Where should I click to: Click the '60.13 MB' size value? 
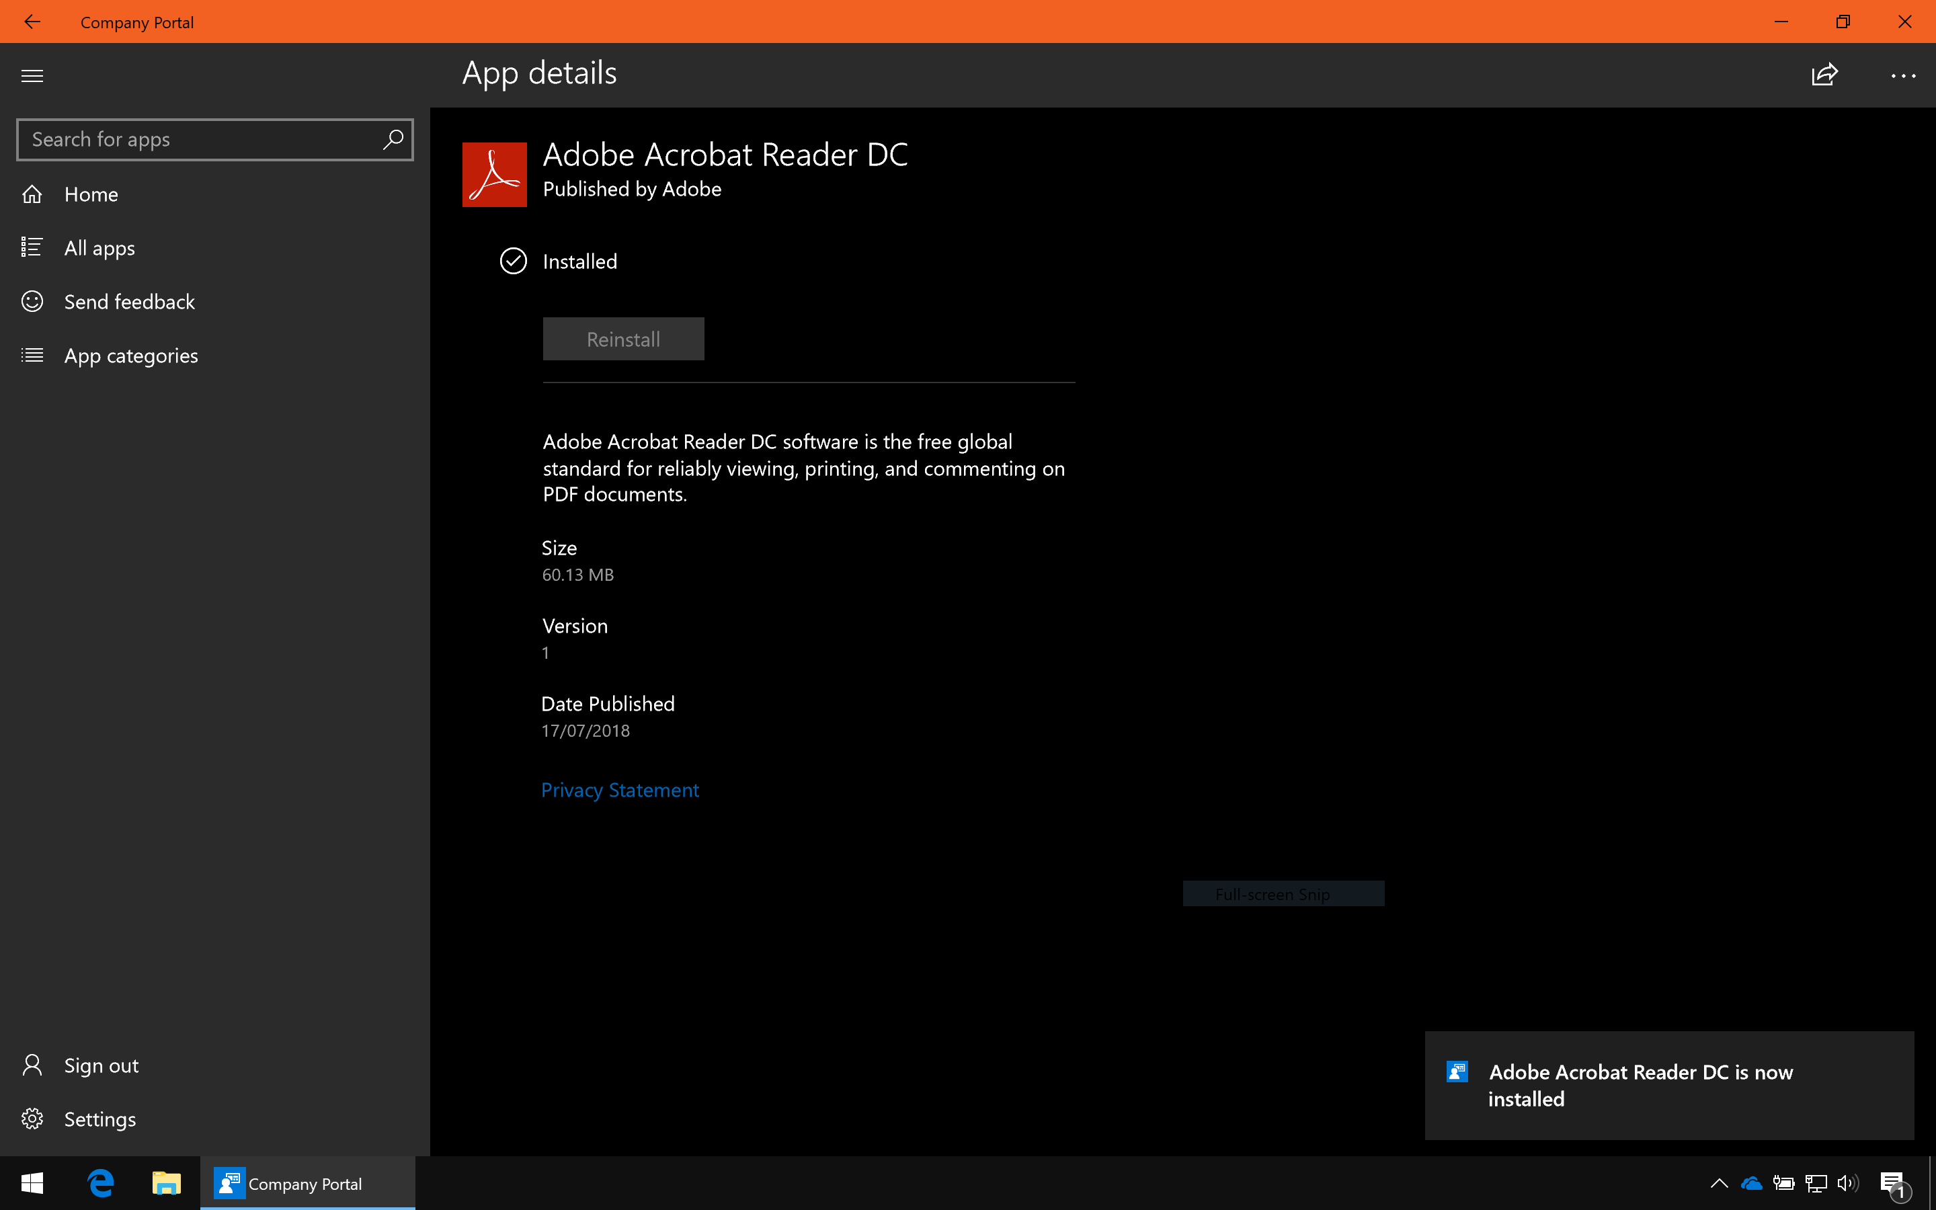(x=577, y=575)
